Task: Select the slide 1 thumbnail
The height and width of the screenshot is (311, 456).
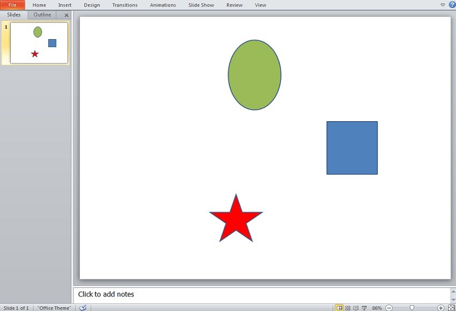Action: pyautogui.click(x=36, y=42)
